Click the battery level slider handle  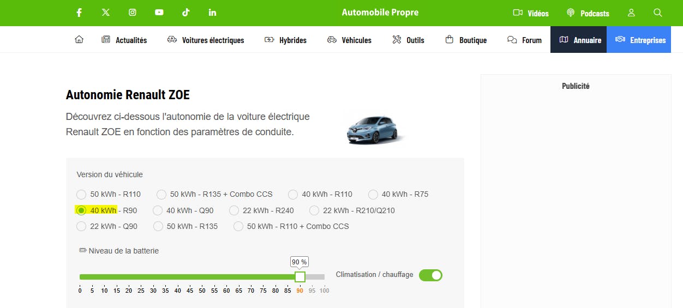(299, 276)
